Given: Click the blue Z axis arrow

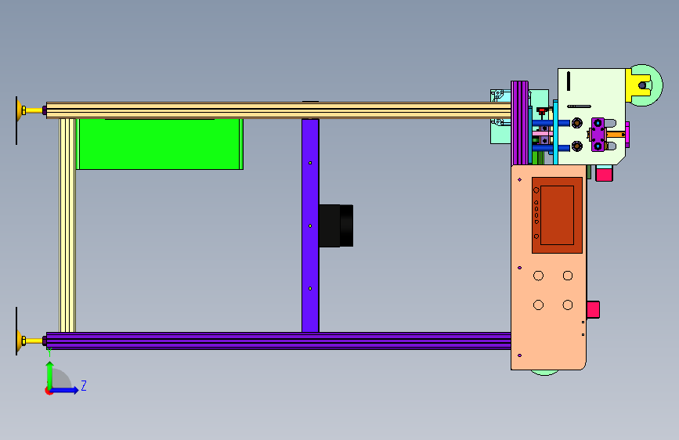Looking at the screenshot, I should click(x=66, y=390).
